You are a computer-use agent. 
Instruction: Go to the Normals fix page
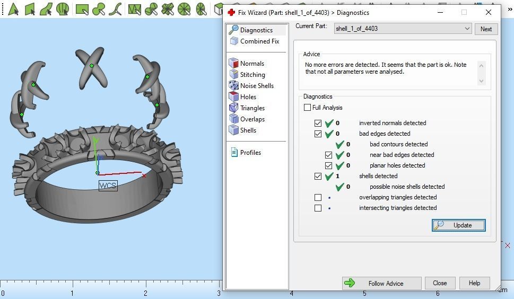point(252,63)
